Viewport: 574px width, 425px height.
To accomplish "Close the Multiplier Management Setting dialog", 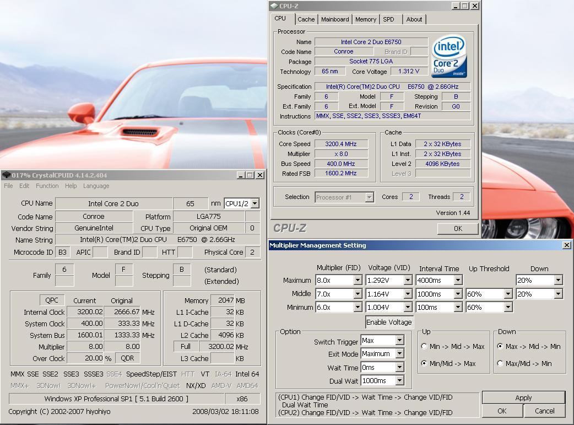I will (x=567, y=245).
